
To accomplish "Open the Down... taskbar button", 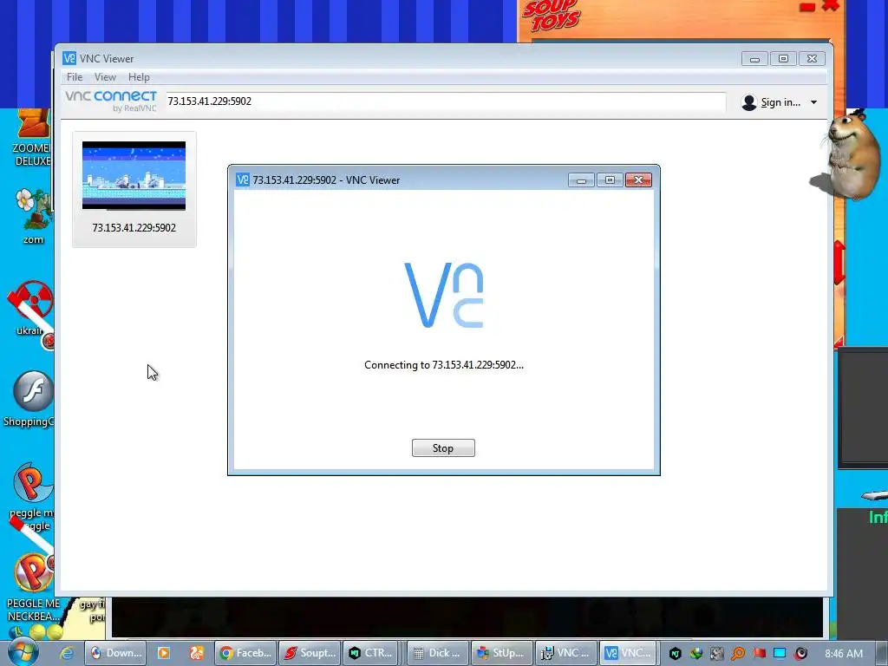I will [115, 653].
